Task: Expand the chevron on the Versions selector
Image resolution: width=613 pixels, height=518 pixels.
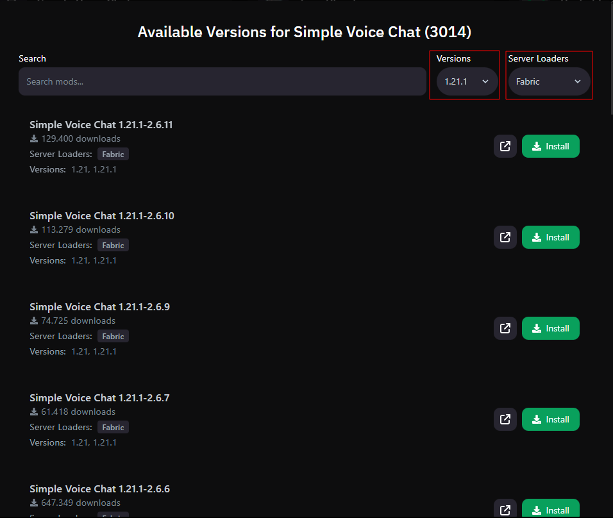Action: [485, 81]
